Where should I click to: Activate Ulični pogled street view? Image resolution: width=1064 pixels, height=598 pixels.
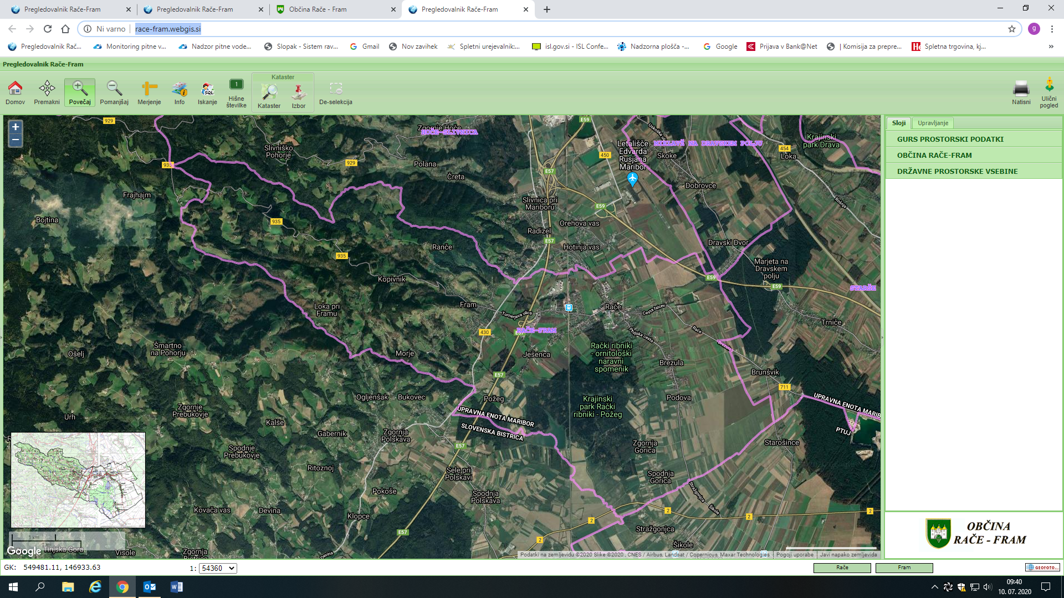[1048, 92]
